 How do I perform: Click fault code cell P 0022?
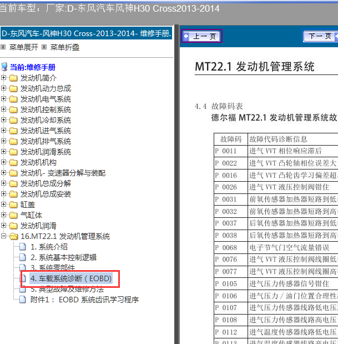click(x=231, y=163)
